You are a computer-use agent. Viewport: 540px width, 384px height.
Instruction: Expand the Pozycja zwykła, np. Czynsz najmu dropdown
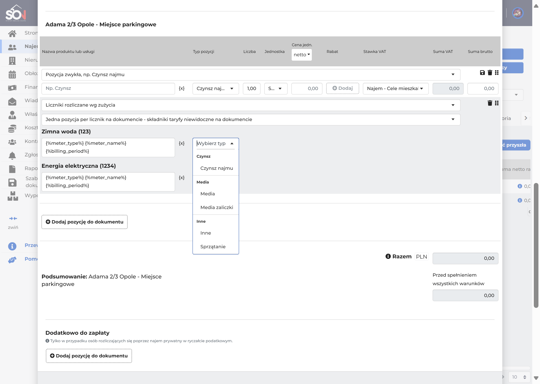pos(251,75)
